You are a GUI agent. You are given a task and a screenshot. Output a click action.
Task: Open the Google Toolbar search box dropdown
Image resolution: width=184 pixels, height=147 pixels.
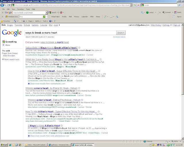(47, 13)
